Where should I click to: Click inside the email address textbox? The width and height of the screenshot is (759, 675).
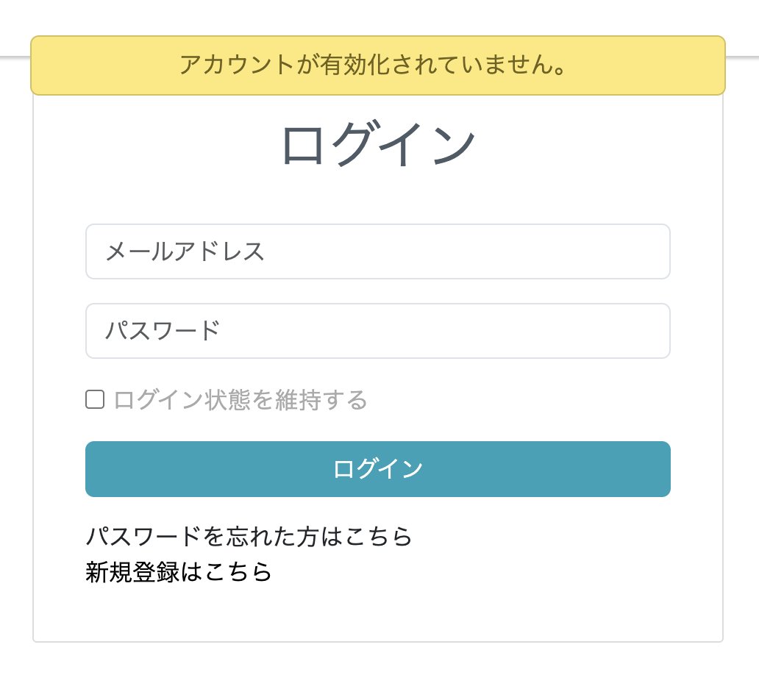378,251
